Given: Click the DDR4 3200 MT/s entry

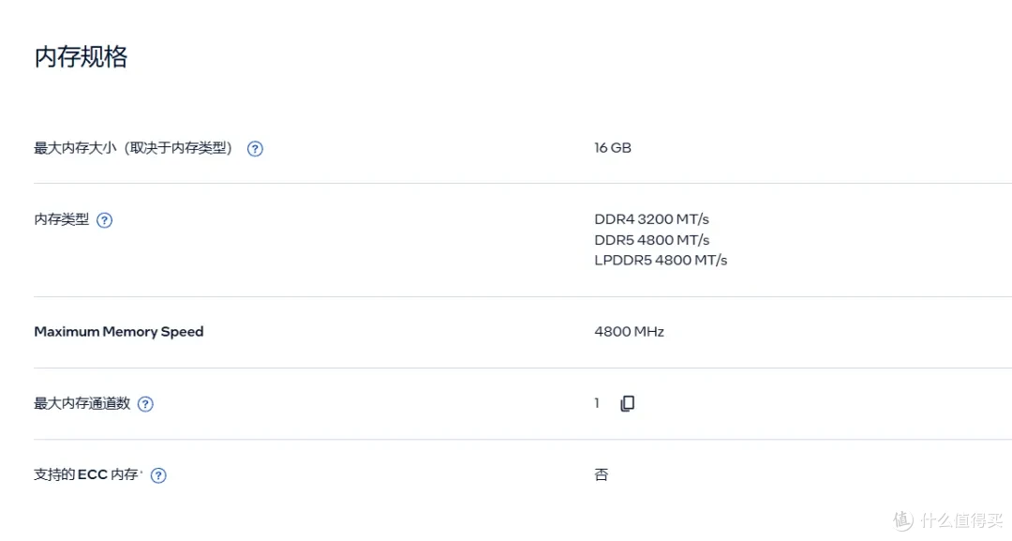Looking at the screenshot, I should pos(651,219).
